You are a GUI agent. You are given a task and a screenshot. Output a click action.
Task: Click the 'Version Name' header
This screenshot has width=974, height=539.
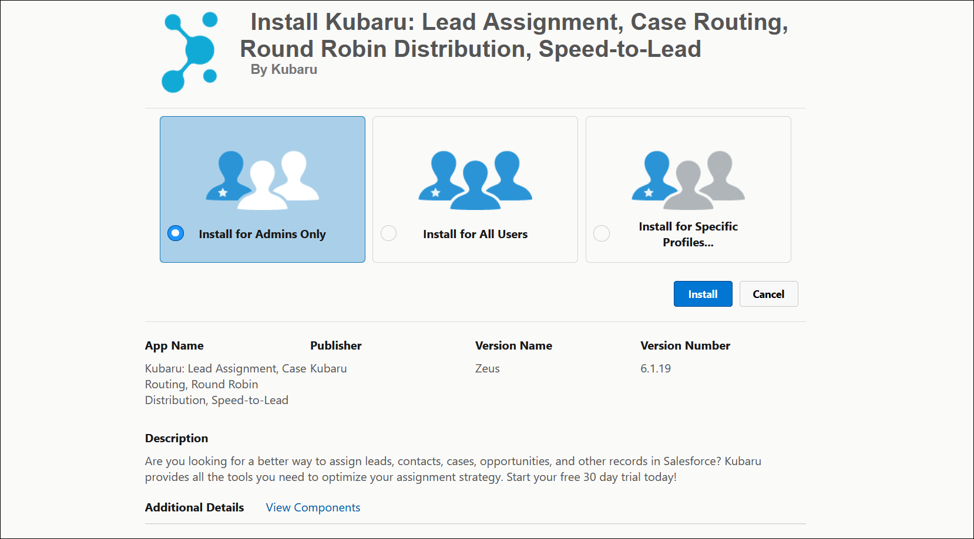tap(513, 345)
